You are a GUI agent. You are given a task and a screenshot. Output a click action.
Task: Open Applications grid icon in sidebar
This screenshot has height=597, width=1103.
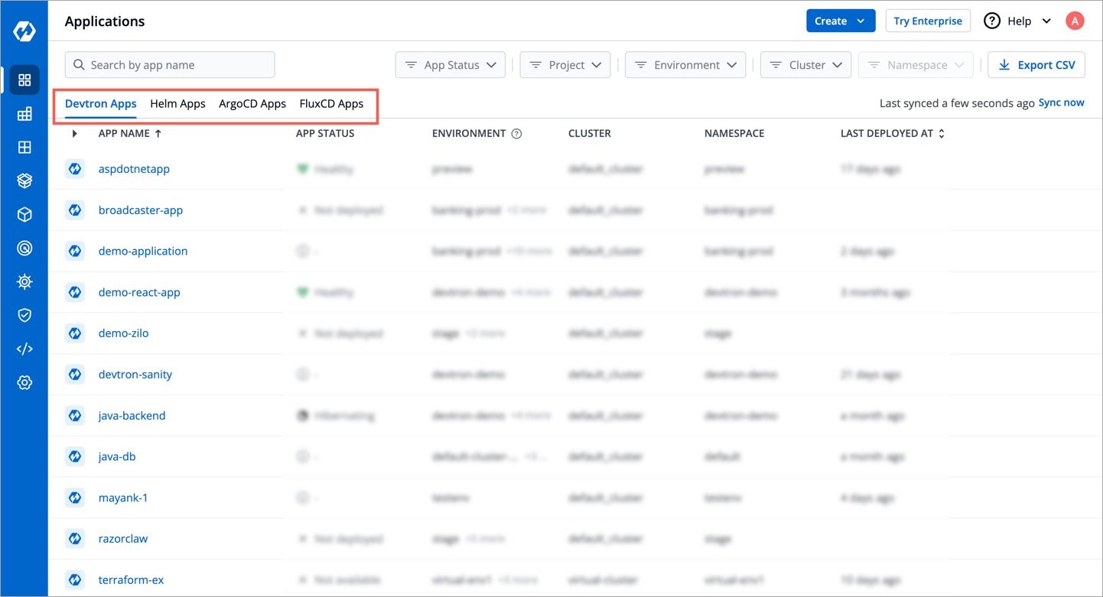click(24, 80)
